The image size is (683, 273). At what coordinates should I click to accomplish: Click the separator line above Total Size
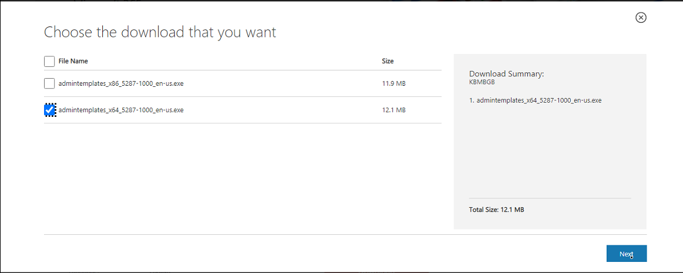point(550,198)
